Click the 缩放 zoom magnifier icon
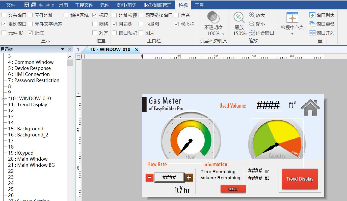Screen dimensions: 347x201 click(239, 17)
